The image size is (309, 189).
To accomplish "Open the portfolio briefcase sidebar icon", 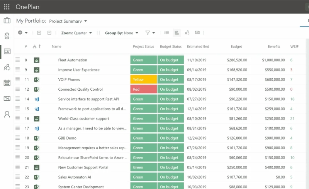I will click(7, 20).
